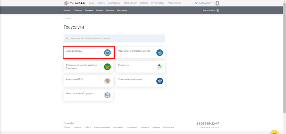Screen dimensions: 286x134
Task: Open the Мобайл top menu item
Action: [x=144, y=3]
